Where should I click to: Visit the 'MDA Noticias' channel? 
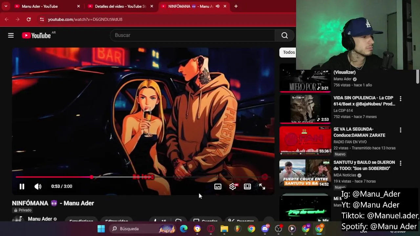[x=345, y=175]
